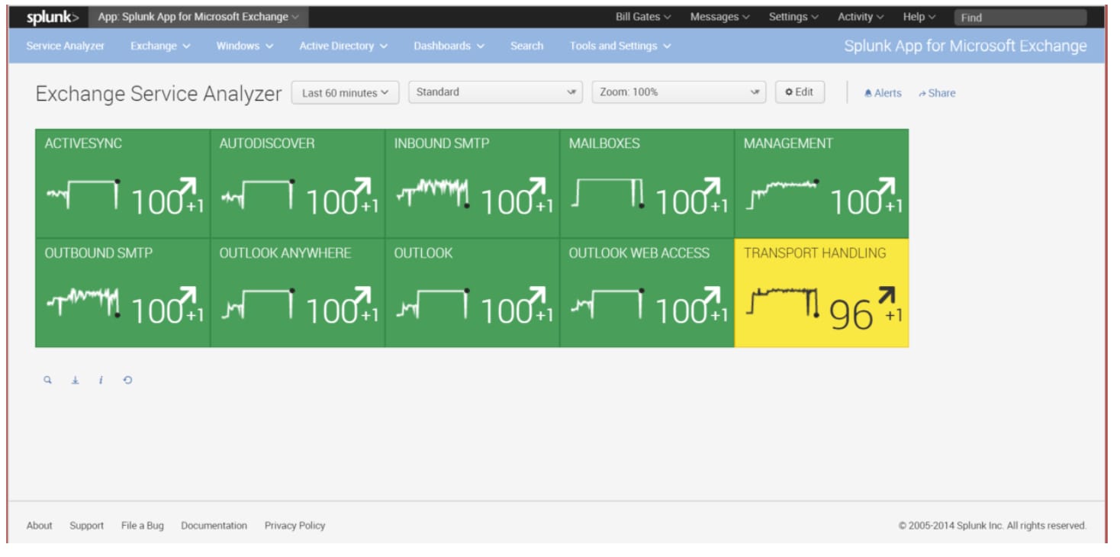Screen dimensions: 1120x557
Task: Expand the Standard view dropdown
Action: pos(496,92)
